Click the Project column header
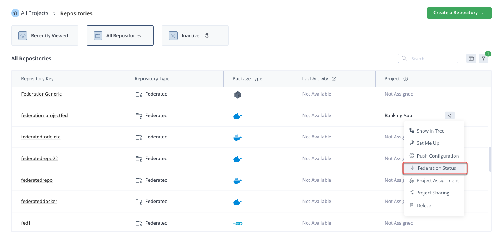The image size is (504, 240). pyautogui.click(x=392, y=79)
